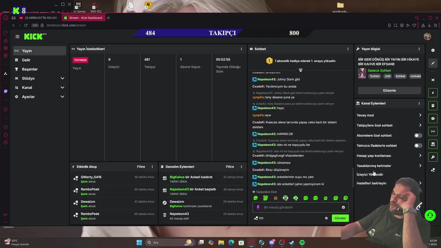Viewport: 441px width, 248px height.
Task: Click Filtre in Denetim Eylemleri panel
Action: pos(230,167)
